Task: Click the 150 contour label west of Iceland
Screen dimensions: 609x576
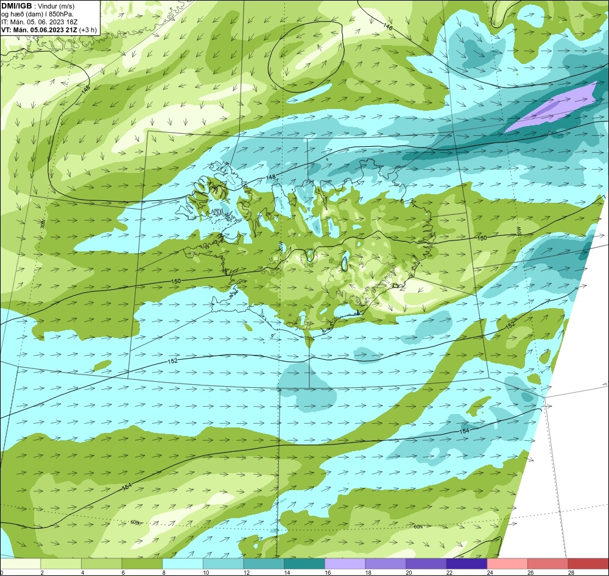Action: coord(175,281)
